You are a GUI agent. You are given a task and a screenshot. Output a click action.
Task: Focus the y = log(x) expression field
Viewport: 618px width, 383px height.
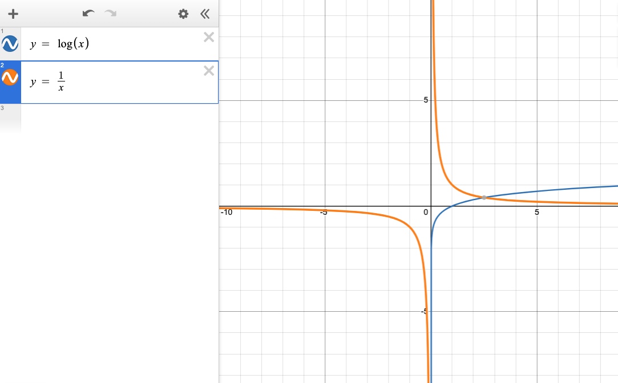114,44
